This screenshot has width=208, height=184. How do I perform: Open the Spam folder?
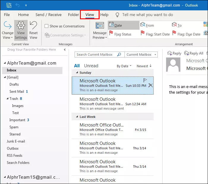pyautogui.click(x=14, y=127)
